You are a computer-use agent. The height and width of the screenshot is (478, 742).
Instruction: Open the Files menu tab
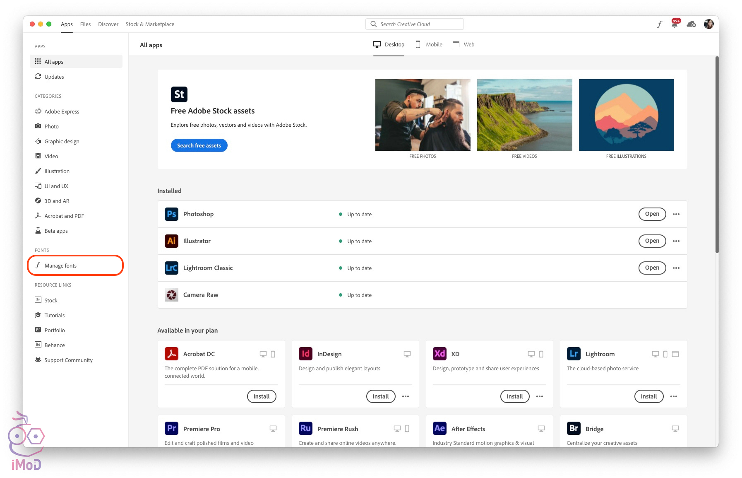pos(85,24)
